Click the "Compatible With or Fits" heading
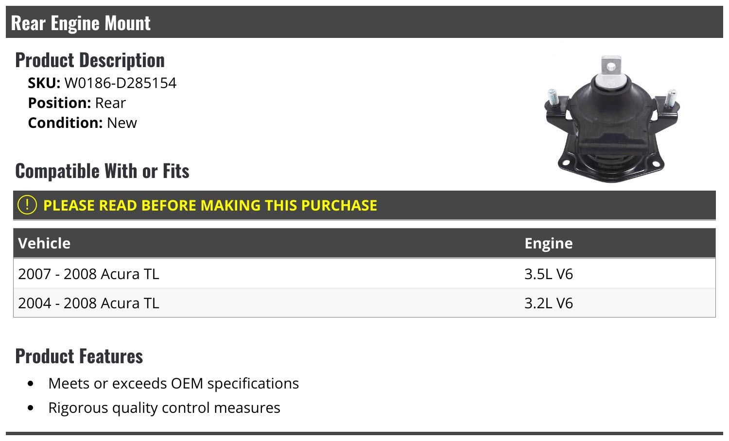This screenshot has height=441, width=729. [x=102, y=171]
